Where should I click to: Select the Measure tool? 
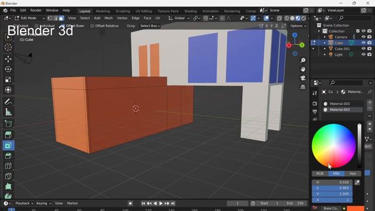[8, 112]
